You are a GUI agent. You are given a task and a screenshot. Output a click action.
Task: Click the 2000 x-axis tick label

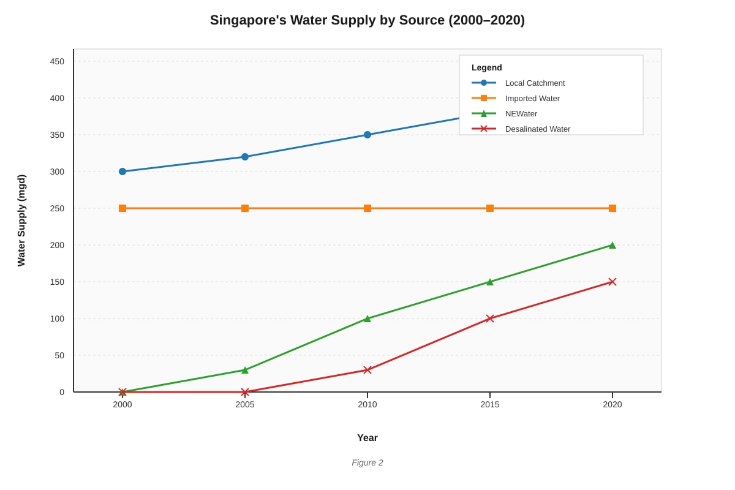pos(123,404)
